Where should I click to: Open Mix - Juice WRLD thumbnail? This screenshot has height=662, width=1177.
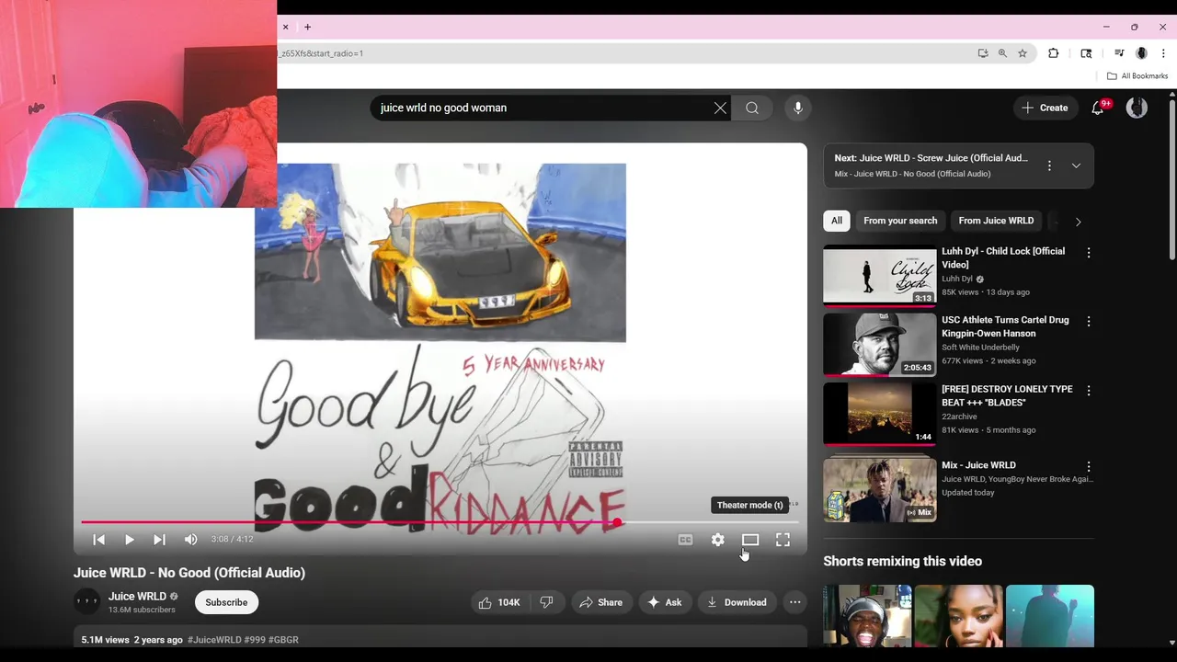(880, 490)
